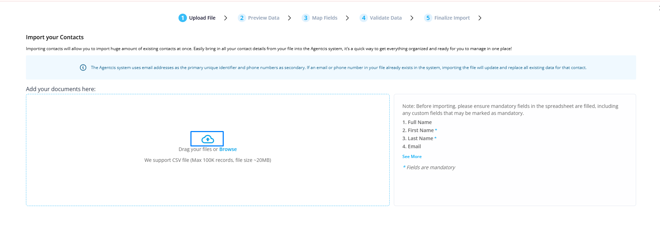660x240 pixels.
Task: Click the chevron after Map Fields
Action: point(347,18)
